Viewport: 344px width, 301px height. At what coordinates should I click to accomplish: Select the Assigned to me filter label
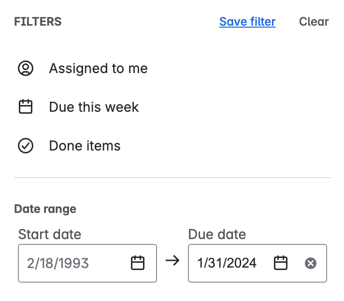98,68
